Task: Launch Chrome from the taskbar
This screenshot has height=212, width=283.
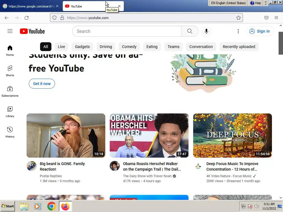Action: (x=52, y=206)
